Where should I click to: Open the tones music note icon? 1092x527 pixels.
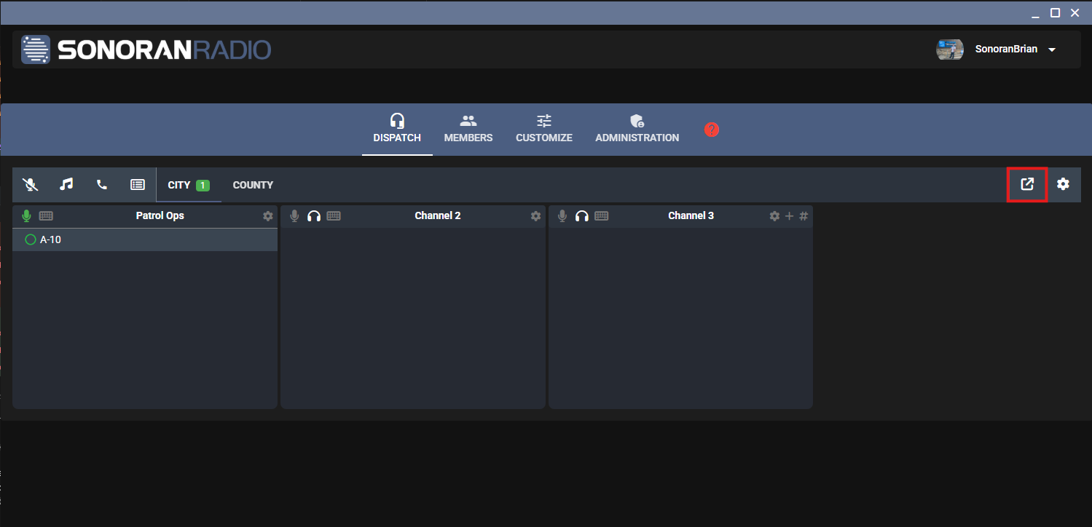pos(66,185)
